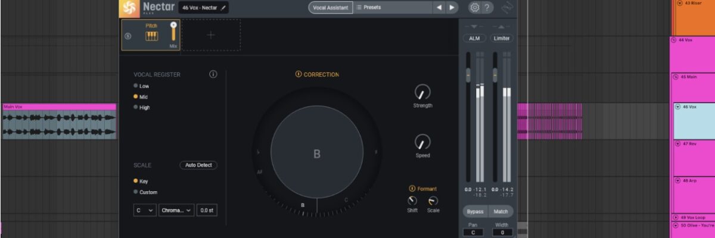Select Mid vocal register

[136, 96]
